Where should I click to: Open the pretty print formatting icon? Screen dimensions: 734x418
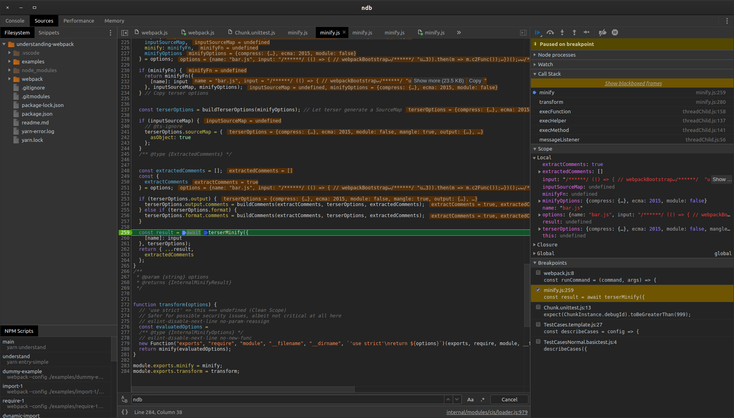pos(125,412)
